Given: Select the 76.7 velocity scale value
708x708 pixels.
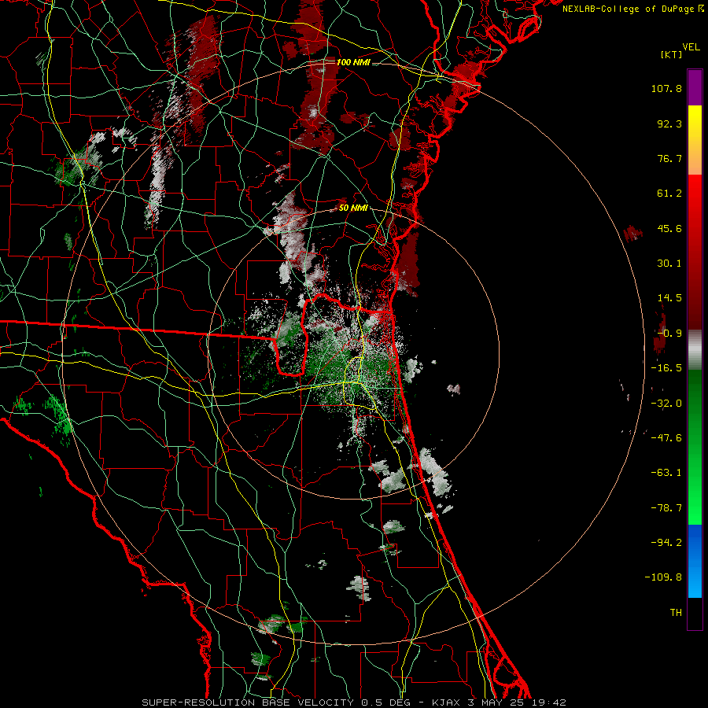Looking at the screenshot, I should tap(669, 158).
